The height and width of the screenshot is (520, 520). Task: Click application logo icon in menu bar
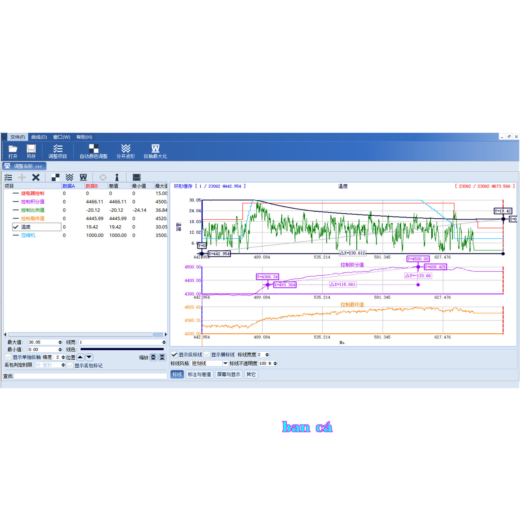tap(4, 137)
